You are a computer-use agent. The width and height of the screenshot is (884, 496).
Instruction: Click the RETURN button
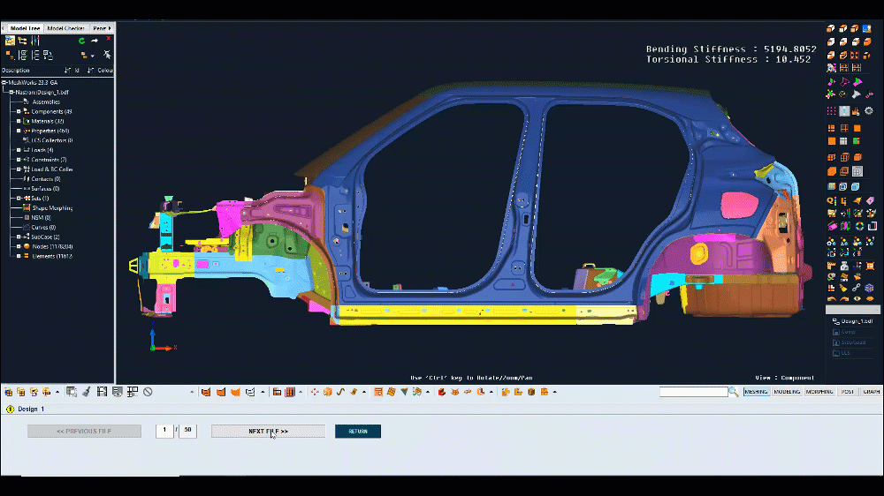[x=358, y=432]
